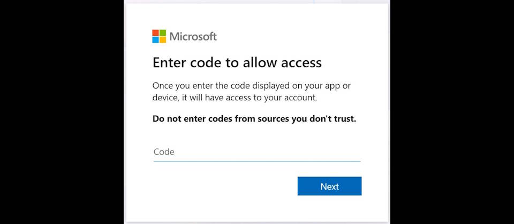514x224 pixels.
Task: Click the Next label to continue
Action: coord(329,187)
